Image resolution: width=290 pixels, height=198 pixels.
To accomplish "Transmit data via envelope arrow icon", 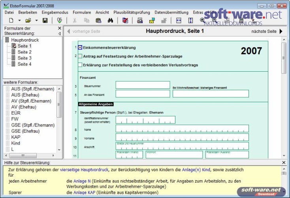I will (x=152, y=20).
